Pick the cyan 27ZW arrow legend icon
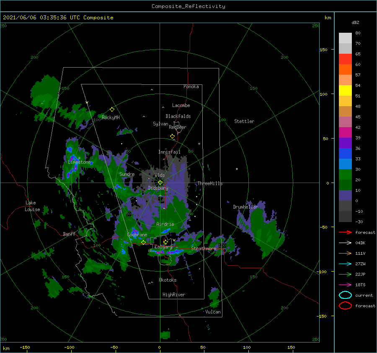This screenshot has height=353, width=377. pyautogui.click(x=345, y=264)
